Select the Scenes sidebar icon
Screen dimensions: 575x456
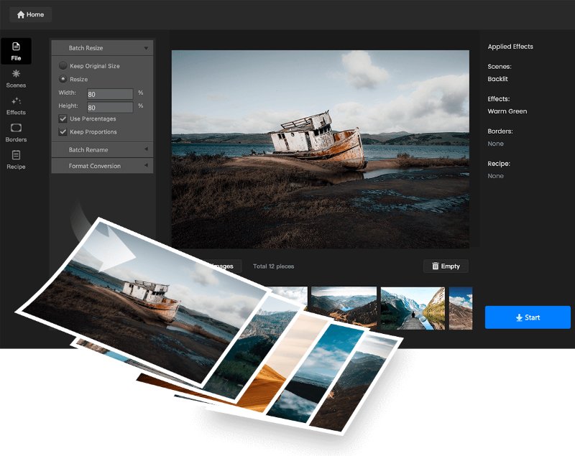16,74
